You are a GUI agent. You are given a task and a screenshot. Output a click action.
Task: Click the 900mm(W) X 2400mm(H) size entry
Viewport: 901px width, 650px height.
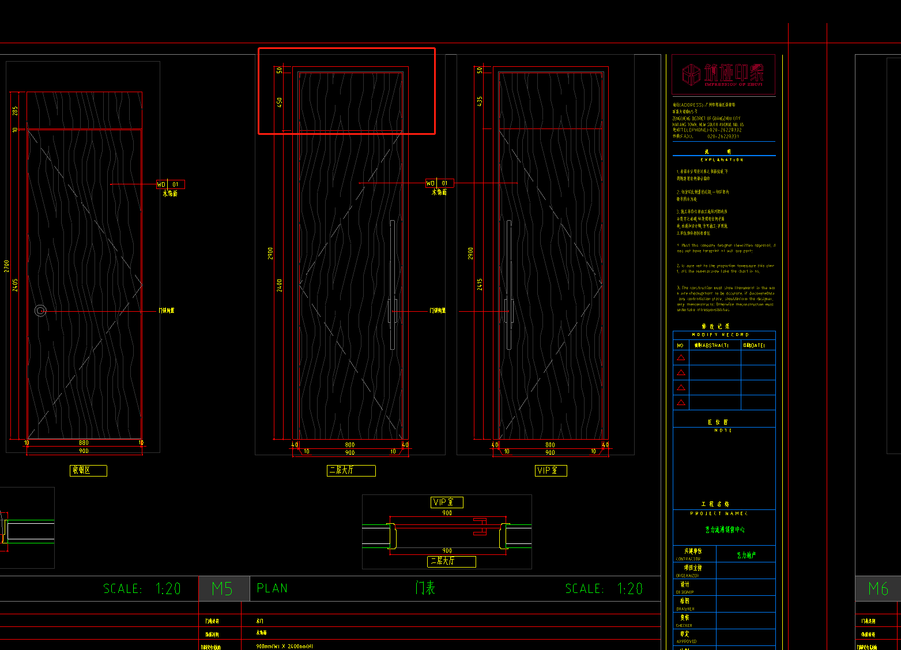(x=285, y=647)
